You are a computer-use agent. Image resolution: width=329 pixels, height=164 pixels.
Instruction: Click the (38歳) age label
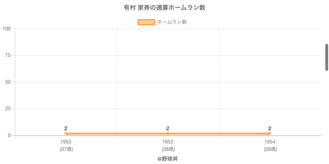(168, 149)
